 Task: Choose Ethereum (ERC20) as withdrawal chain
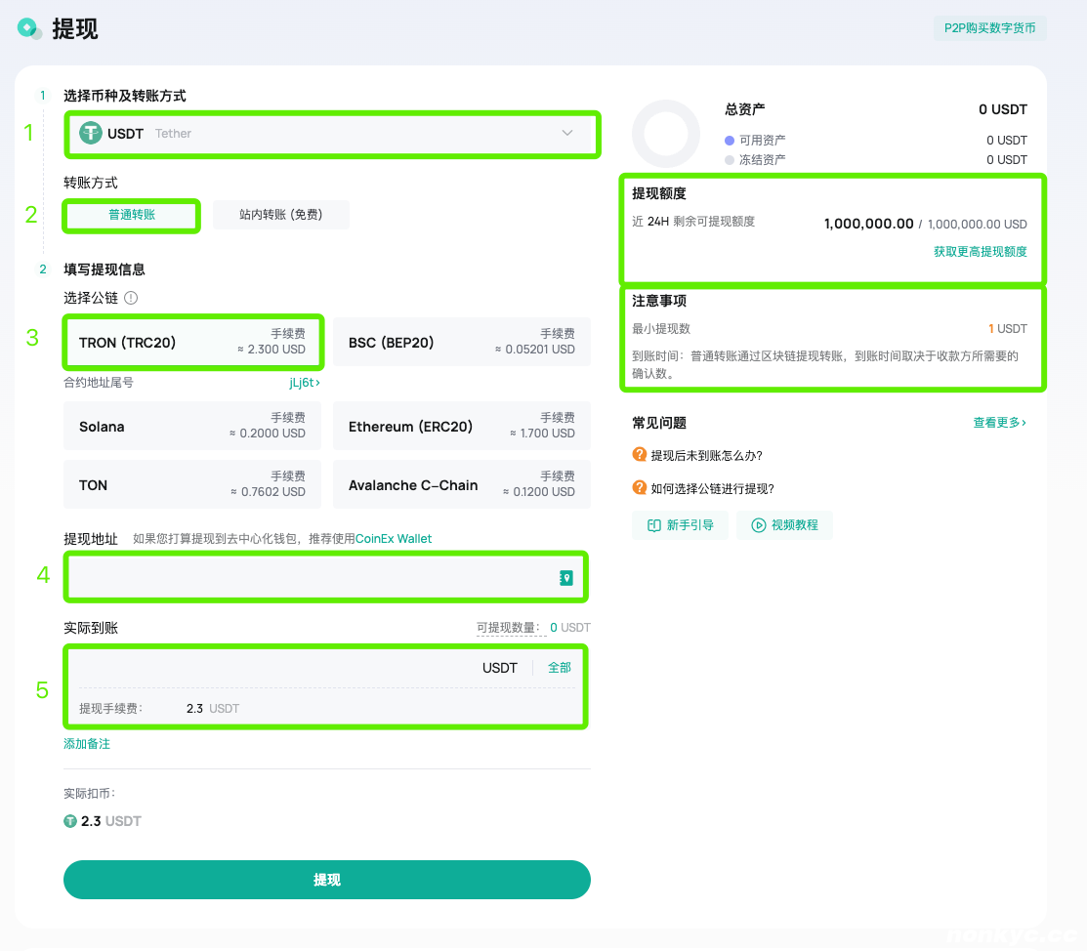pyautogui.click(x=461, y=427)
